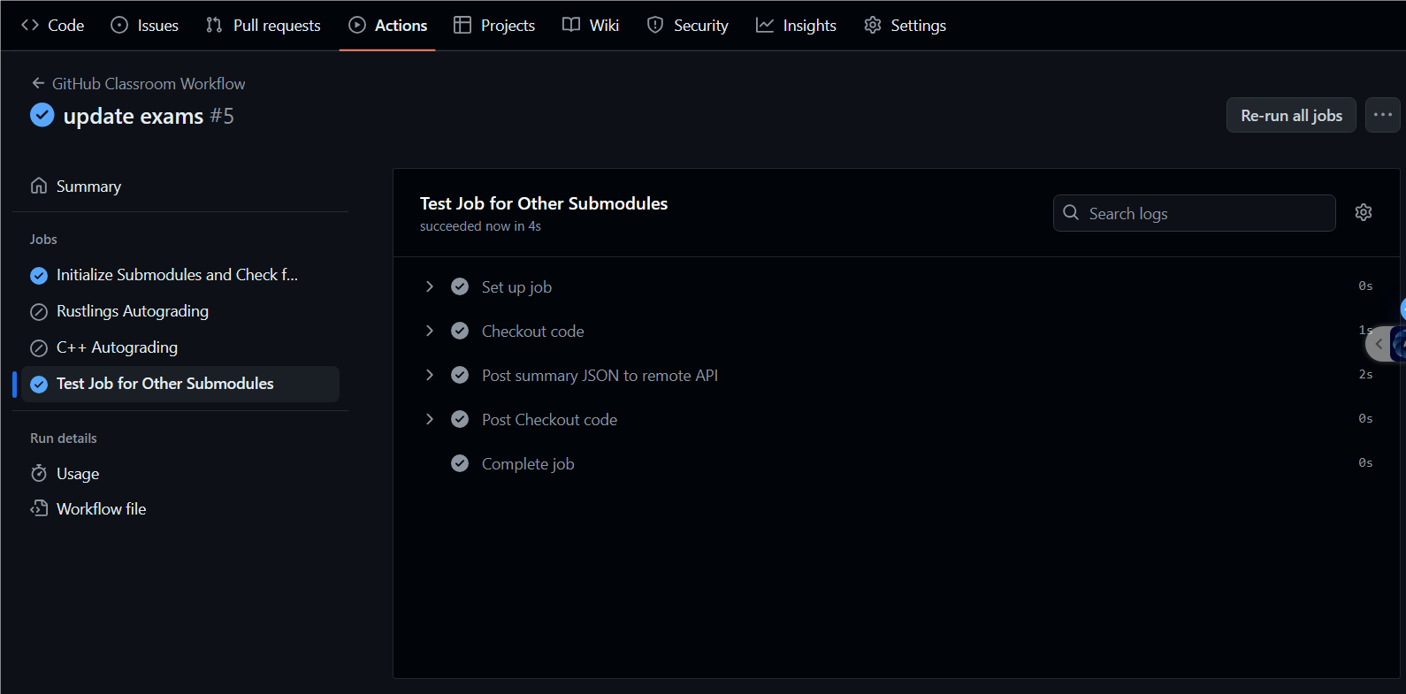Click the Workflow file code icon

click(39, 508)
